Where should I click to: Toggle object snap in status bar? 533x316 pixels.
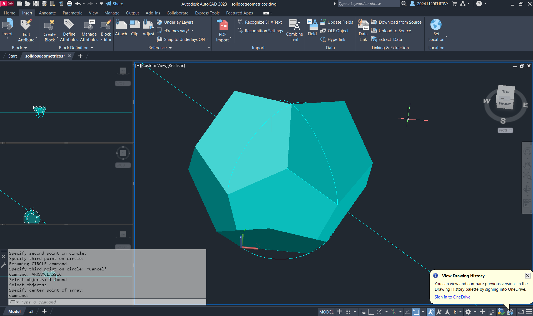pyautogui.click(x=416, y=312)
